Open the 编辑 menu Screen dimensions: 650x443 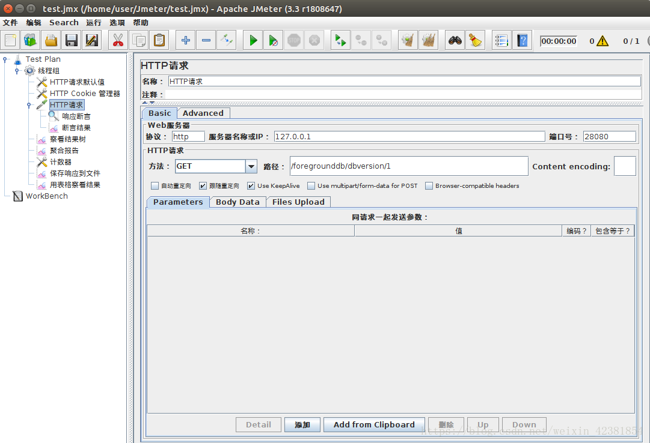(x=34, y=22)
